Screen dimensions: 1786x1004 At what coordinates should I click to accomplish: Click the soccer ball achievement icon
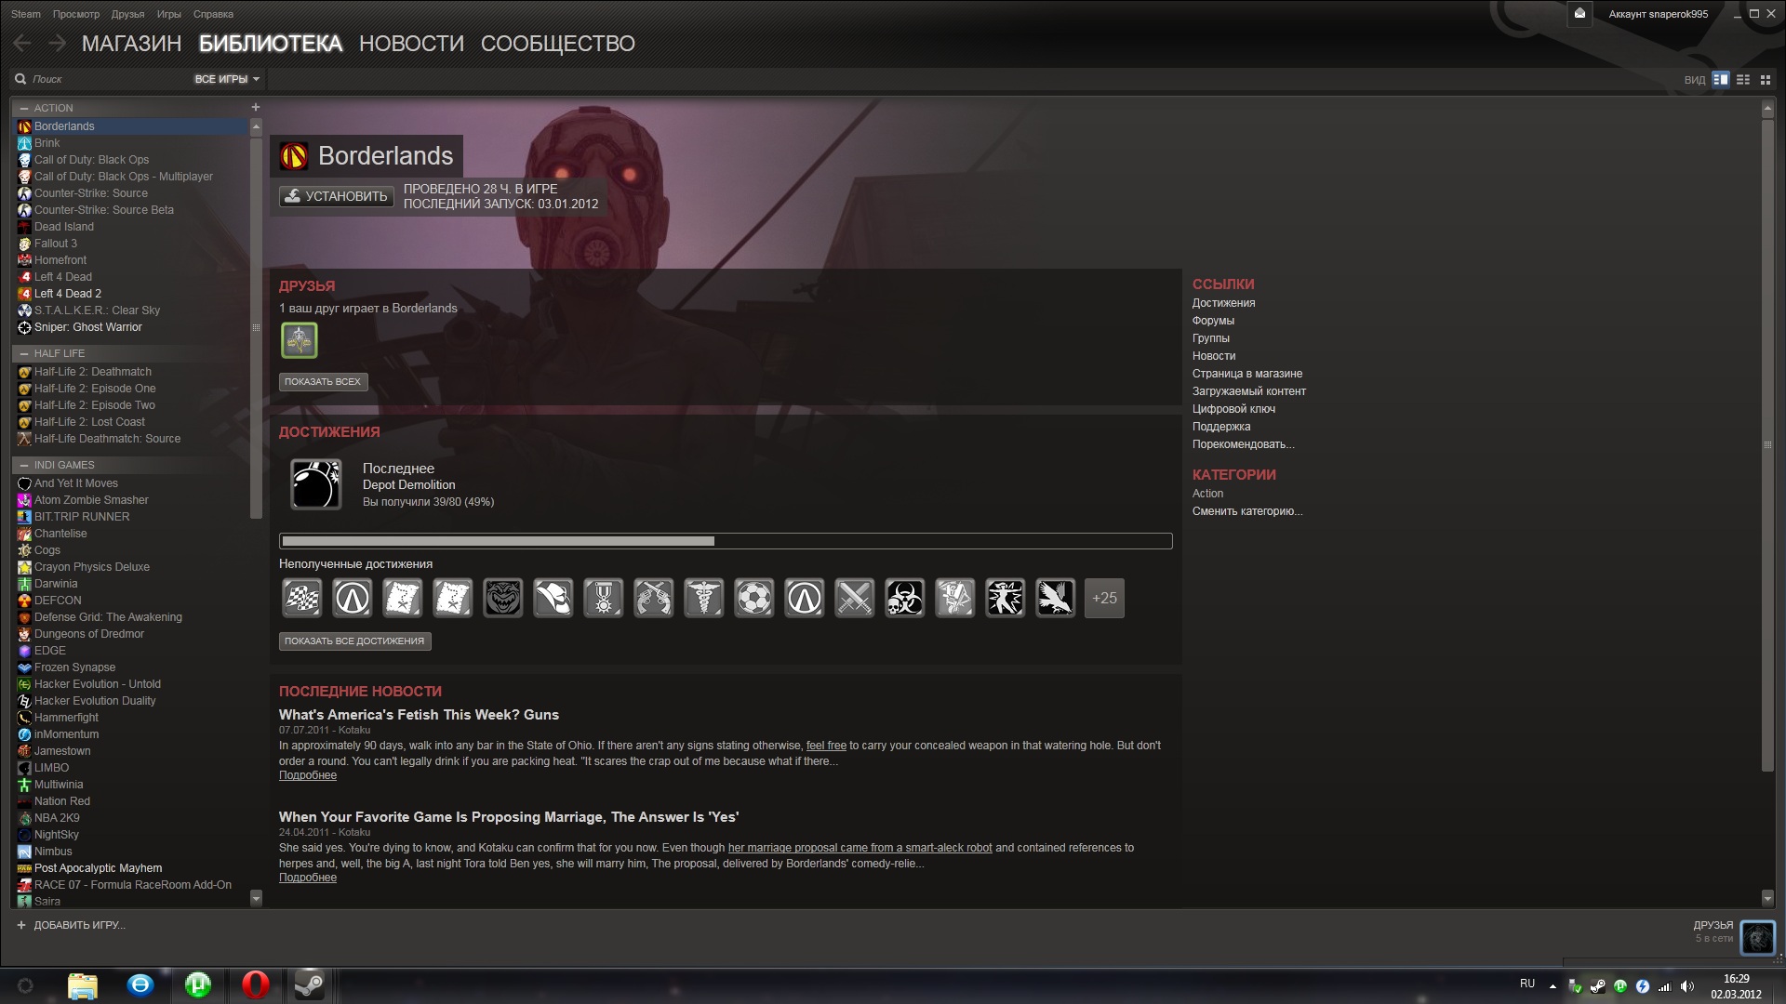[753, 599]
